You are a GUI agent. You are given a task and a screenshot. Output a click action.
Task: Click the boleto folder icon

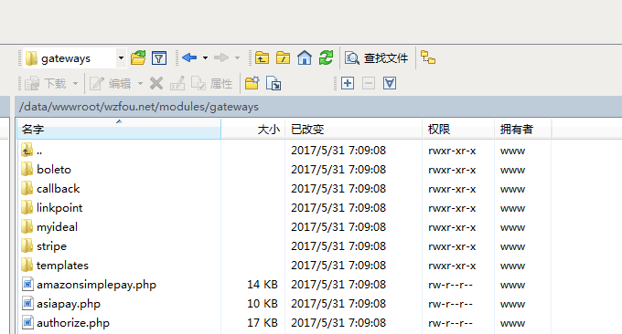pyautogui.click(x=27, y=170)
